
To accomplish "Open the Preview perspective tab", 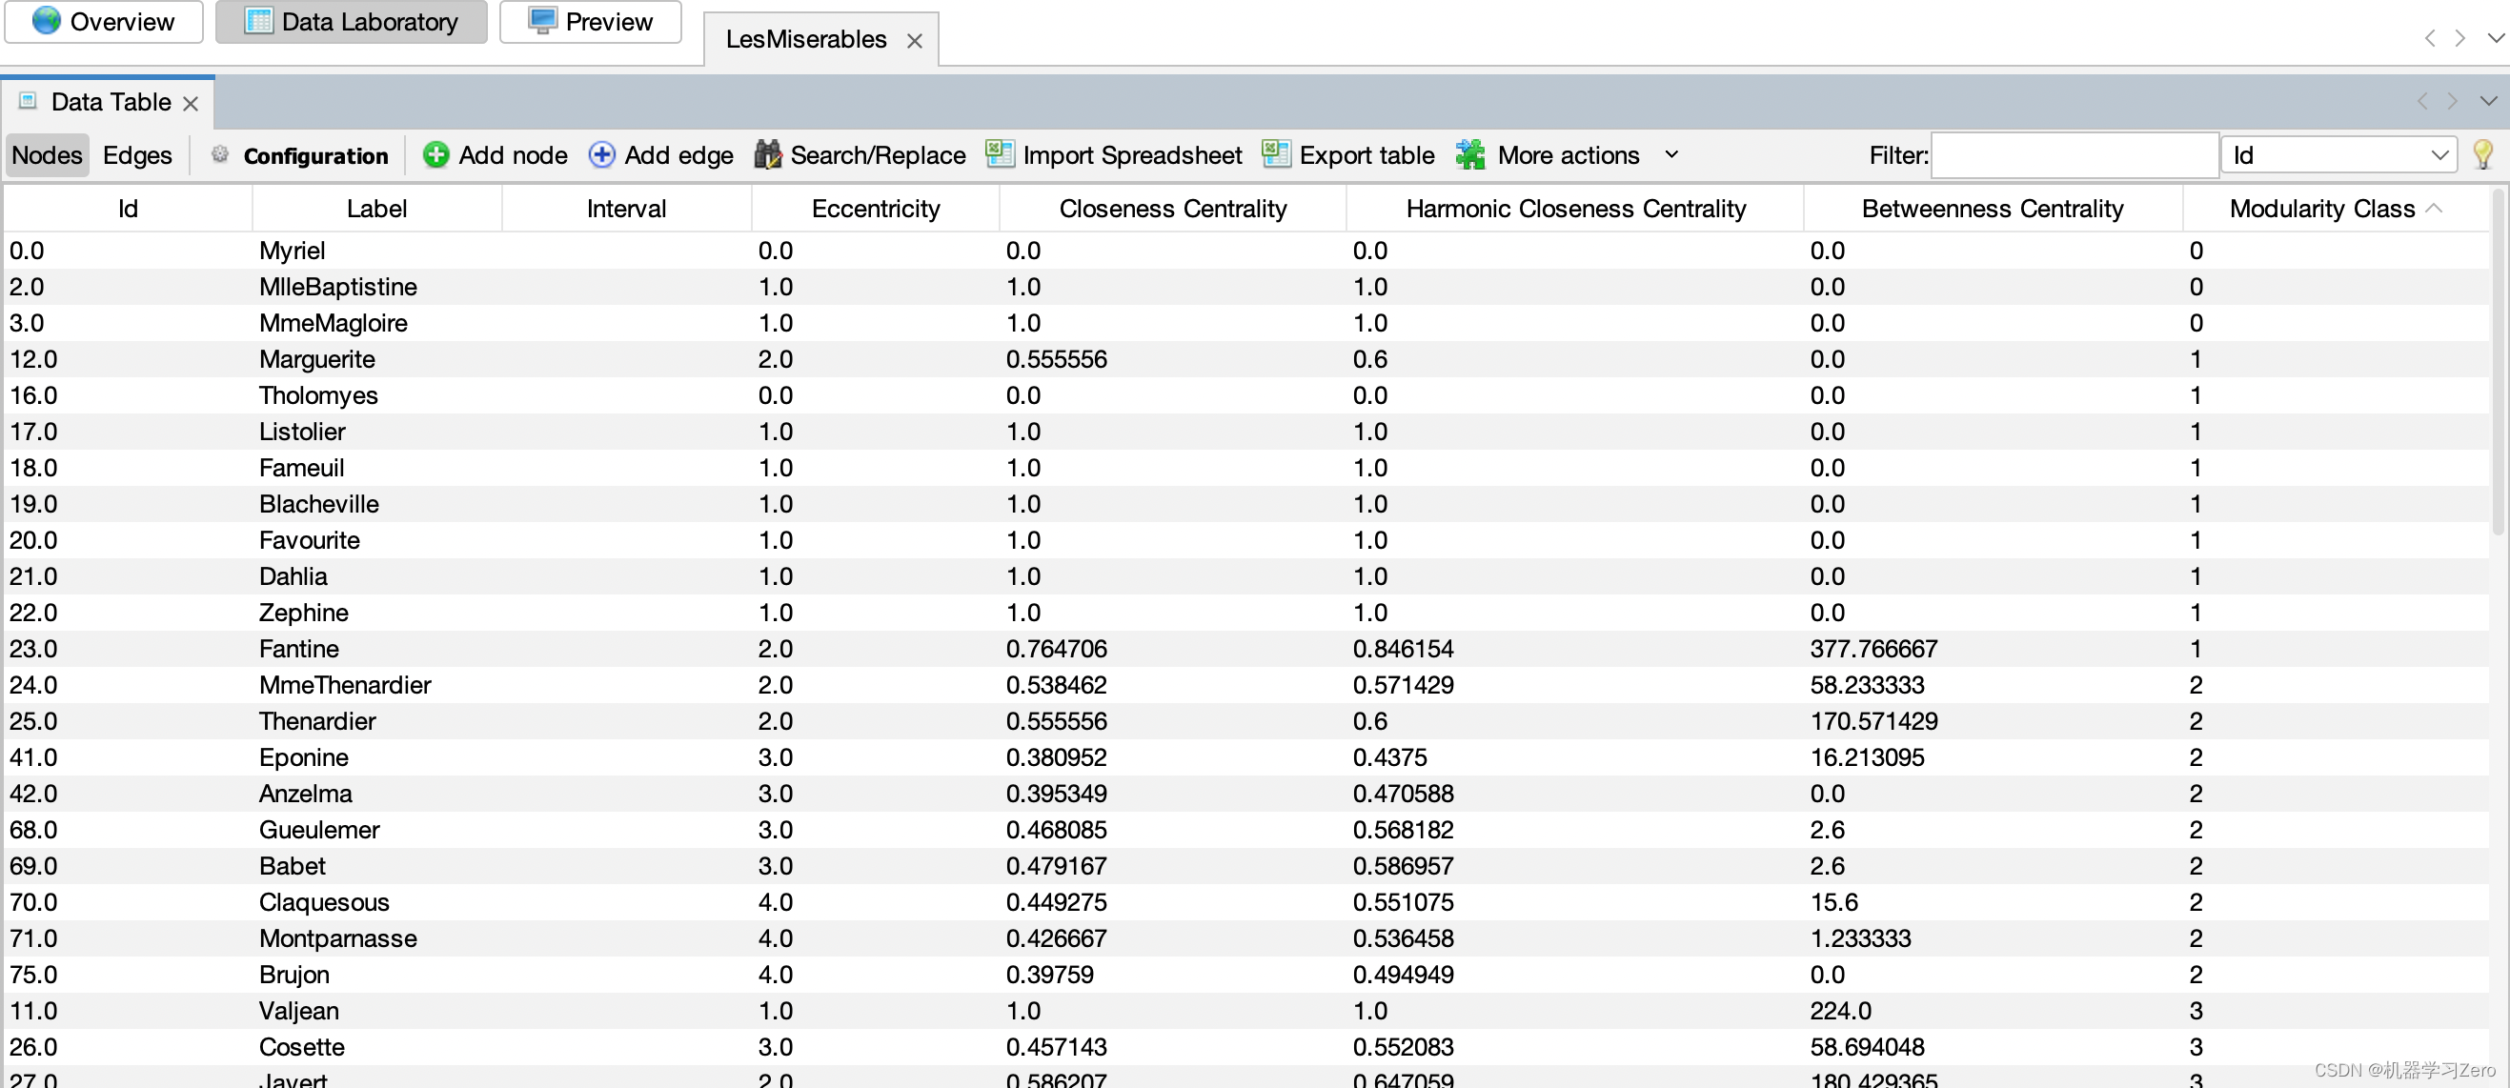I will click(591, 21).
